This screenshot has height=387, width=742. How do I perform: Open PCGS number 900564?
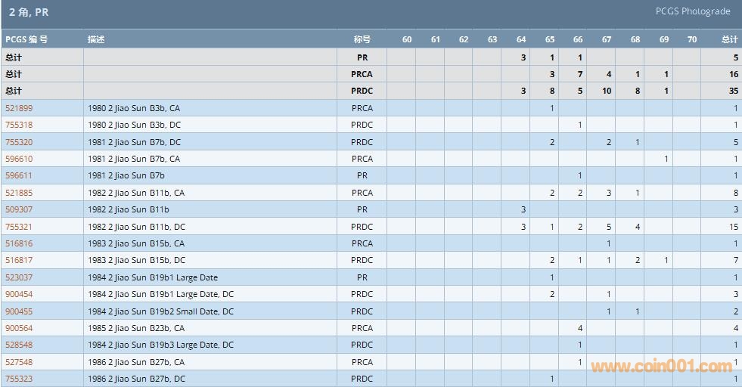pyautogui.click(x=19, y=328)
